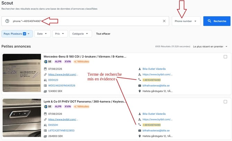This screenshot has width=232, height=141.
Task: Click the magnifier icon on Recherche button
Action: (x=209, y=21)
